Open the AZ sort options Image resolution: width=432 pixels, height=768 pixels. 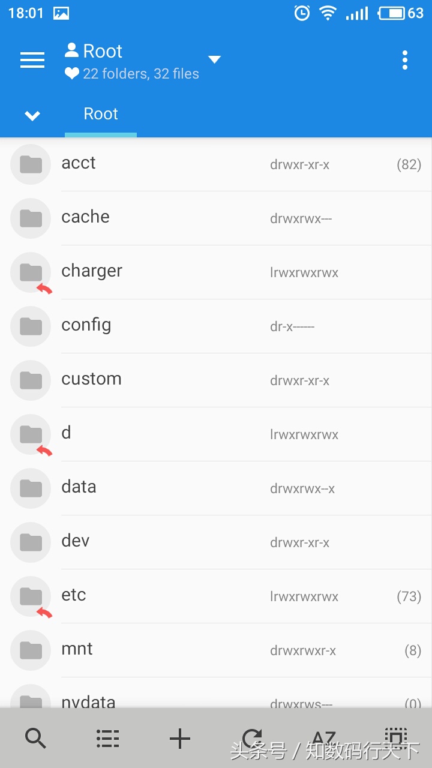click(x=324, y=737)
